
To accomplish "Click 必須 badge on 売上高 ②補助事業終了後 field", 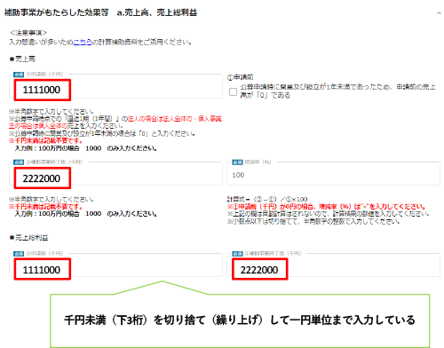I will coord(19,162).
